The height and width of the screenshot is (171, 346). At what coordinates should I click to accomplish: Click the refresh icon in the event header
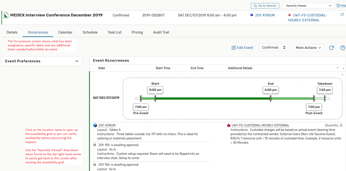pyautogui.click(x=342, y=15)
